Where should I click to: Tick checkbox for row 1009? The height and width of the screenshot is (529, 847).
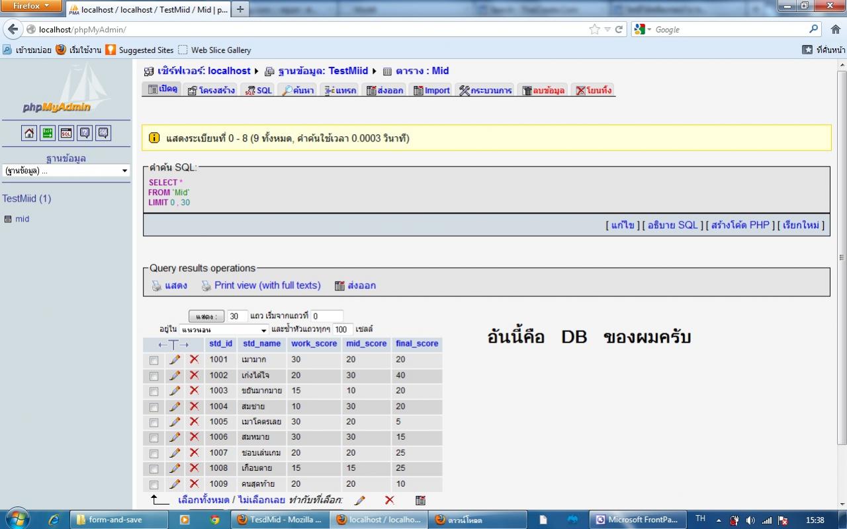(x=154, y=485)
